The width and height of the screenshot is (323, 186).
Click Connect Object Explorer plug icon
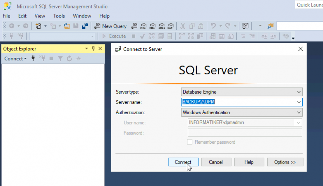click(33, 59)
